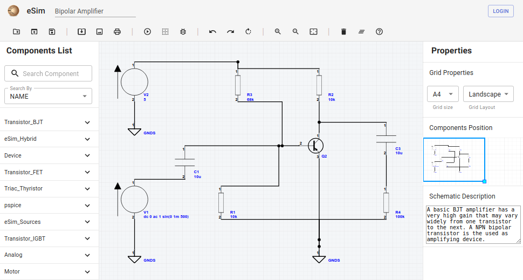This screenshot has width=523, height=280.
Task: Fit schematic to window icon
Action: (313, 32)
